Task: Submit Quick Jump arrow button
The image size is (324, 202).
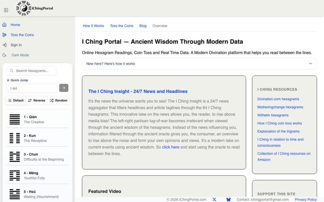Action: [64, 88]
